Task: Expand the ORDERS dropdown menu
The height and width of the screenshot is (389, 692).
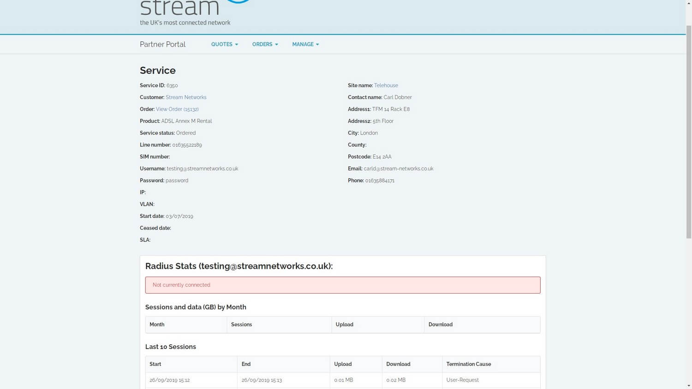Action: 265,44
